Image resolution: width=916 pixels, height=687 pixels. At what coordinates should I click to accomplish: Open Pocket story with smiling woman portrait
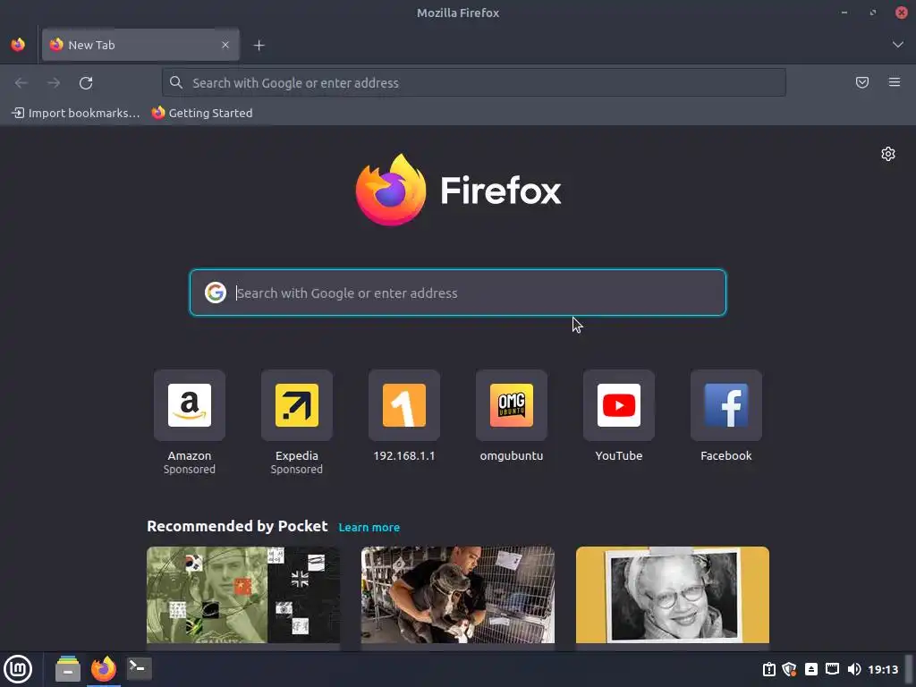coord(673,595)
